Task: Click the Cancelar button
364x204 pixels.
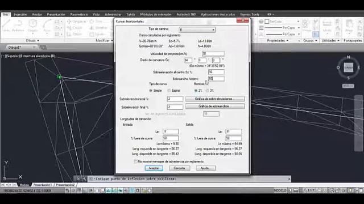Action: [180, 168]
